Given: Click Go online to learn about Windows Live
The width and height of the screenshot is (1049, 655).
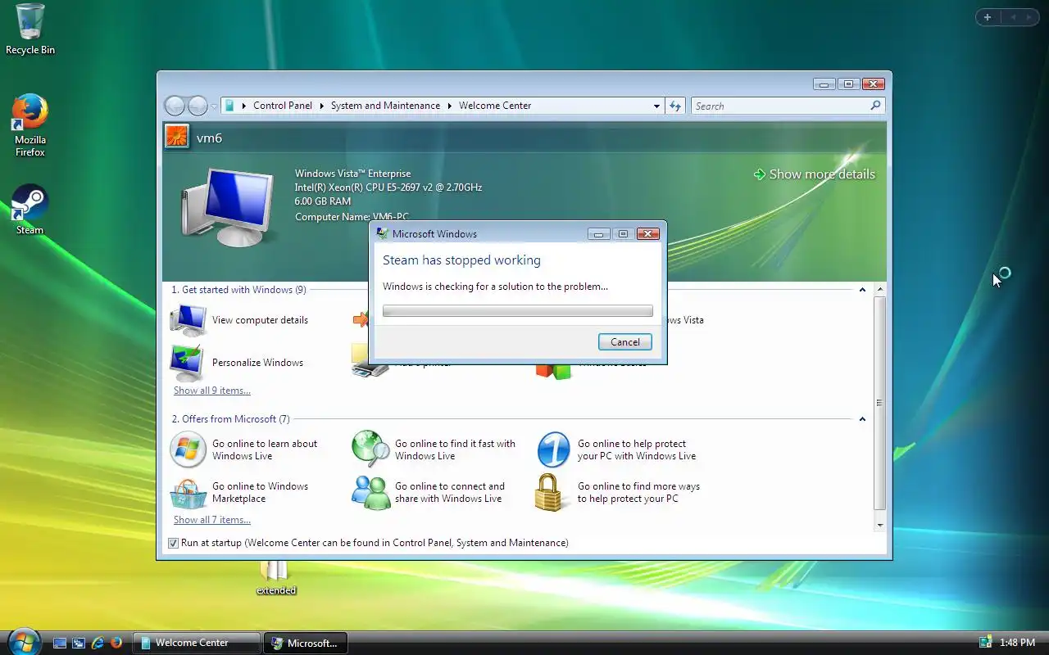Looking at the screenshot, I should [x=265, y=449].
